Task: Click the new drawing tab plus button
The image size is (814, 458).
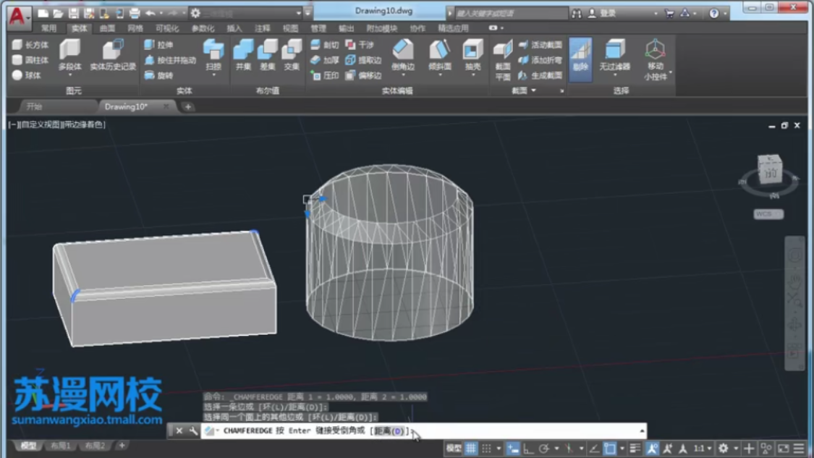Action: click(x=188, y=107)
